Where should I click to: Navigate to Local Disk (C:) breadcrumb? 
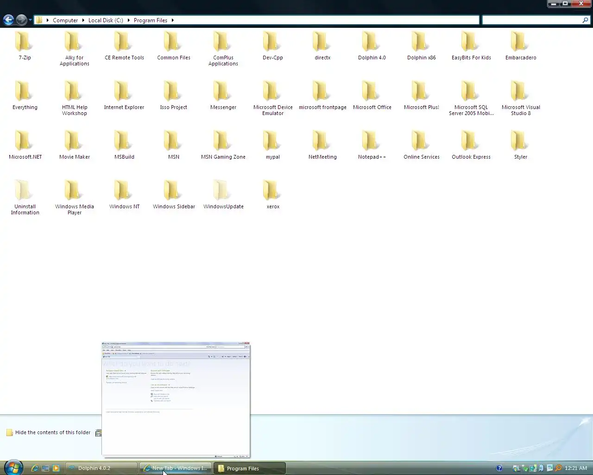tap(106, 20)
